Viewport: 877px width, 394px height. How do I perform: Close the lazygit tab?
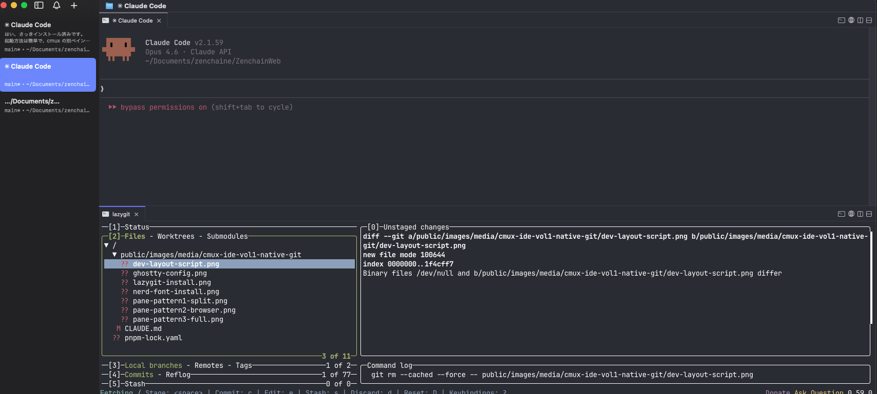click(137, 214)
